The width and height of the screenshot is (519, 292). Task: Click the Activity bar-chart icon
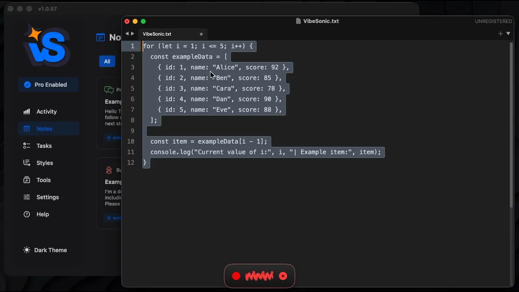coord(27,112)
